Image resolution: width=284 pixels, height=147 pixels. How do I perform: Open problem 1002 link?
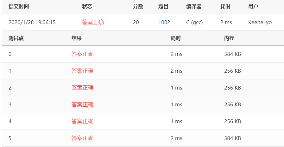point(164,22)
